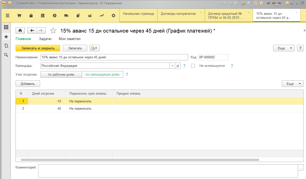
Task: Click the add-to-favorites star with arrow
Action: (x=243, y=4)
